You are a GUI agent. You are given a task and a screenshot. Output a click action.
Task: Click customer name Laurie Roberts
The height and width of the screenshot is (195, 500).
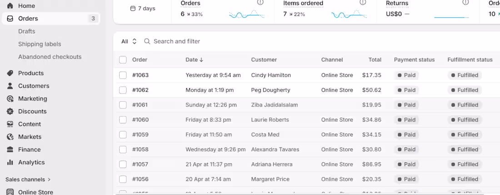click(270, 120)
